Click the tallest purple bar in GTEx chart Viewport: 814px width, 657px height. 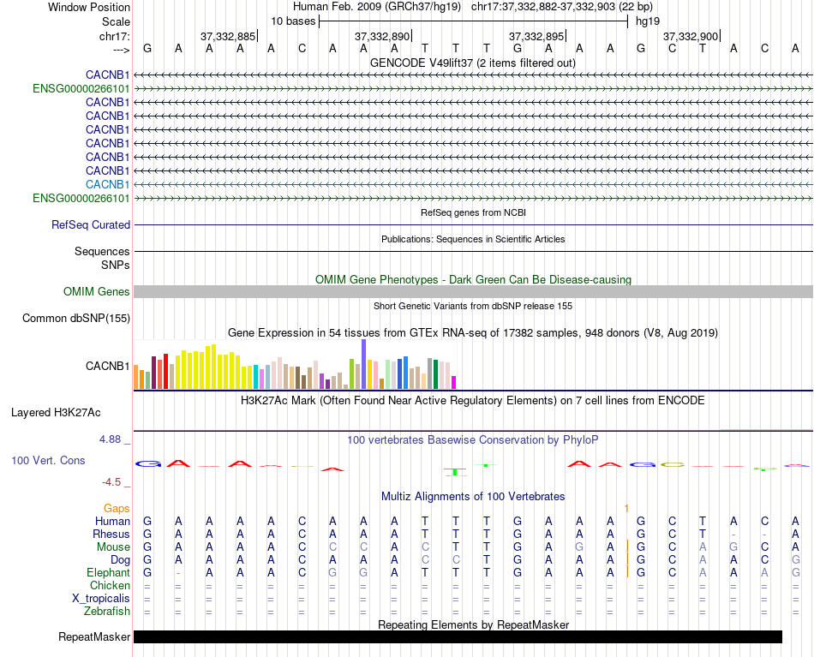[364, 364]
